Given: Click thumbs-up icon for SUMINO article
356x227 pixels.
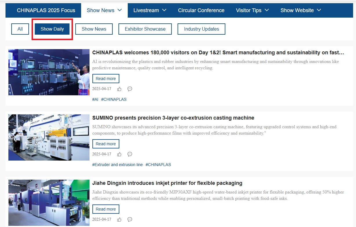Looking at the screenshot, I should (x=119, y=154).
